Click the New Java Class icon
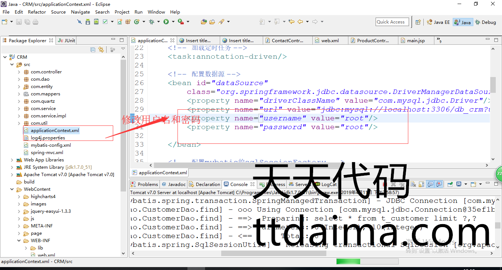The image size is (502, 270). click(137, 22)
